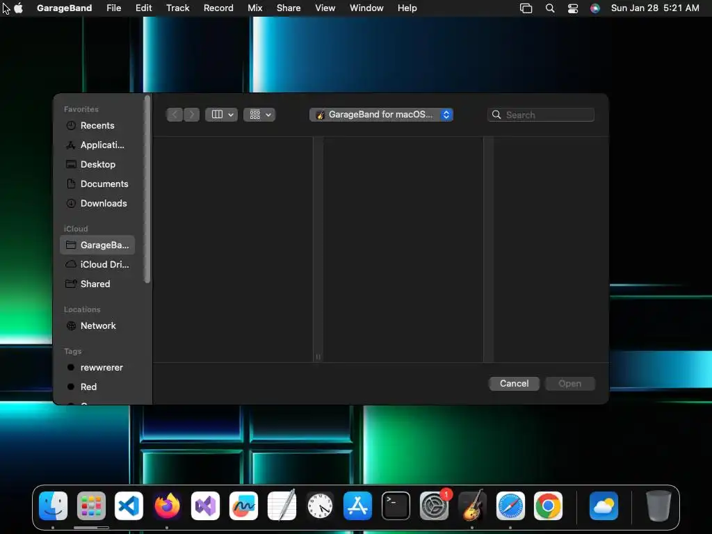
Task: Select iCloud Drive in sidebar
Action: click(x=97, y=264)
